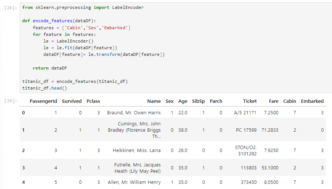Click the name cell 'Braund, Mr. Owen Harris'
The height and width of the screenshot is (189, 332).
point(134,112)
